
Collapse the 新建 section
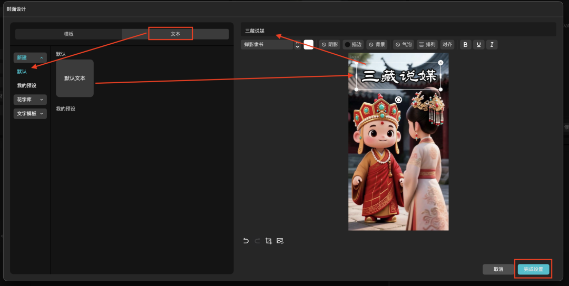coord(30,58)
